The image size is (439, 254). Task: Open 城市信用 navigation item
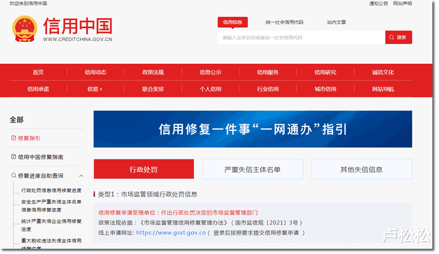[x=326, y=89]
